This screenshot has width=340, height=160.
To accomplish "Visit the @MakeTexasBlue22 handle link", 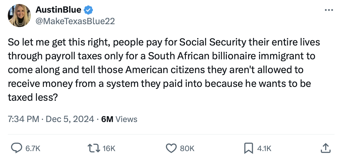I will tap(75, 21).
